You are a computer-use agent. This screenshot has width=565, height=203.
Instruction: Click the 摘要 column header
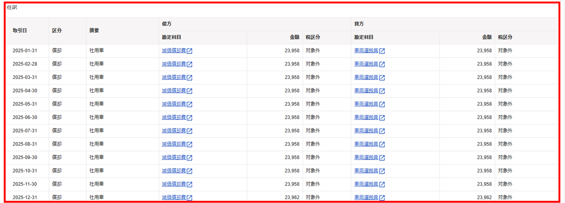[94, 31]
